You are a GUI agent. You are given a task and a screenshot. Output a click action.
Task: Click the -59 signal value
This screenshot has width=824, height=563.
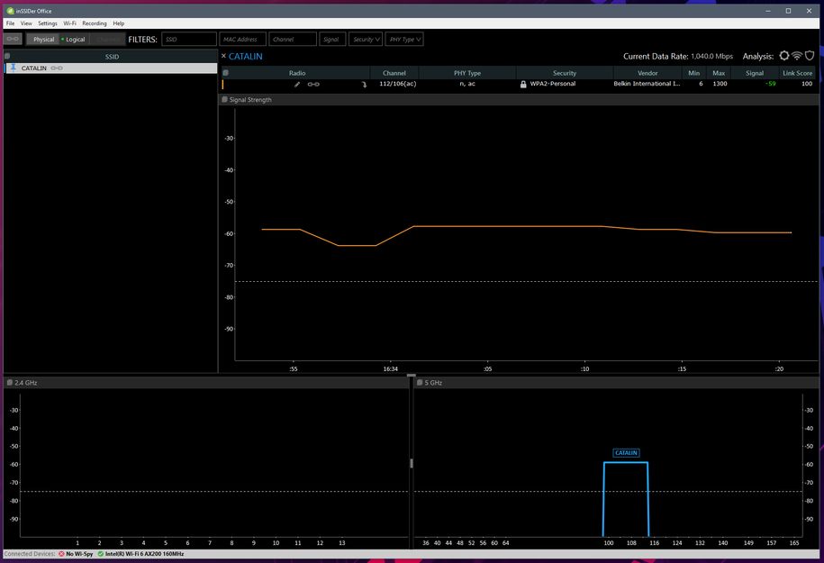(770, 84)
